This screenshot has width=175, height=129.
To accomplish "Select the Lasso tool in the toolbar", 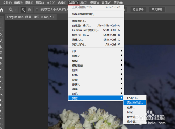I will pyautogui.click(x=1, y=35).
